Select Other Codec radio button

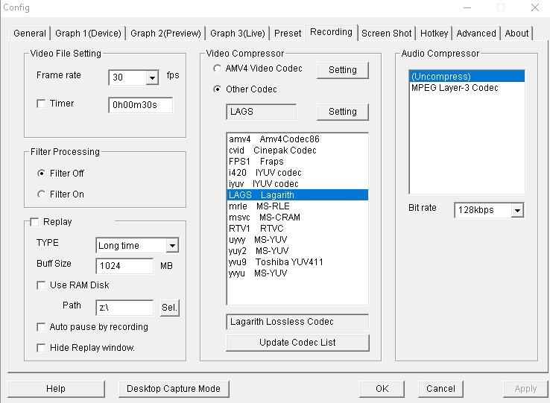pyautogui.click(x=217, y=89)
